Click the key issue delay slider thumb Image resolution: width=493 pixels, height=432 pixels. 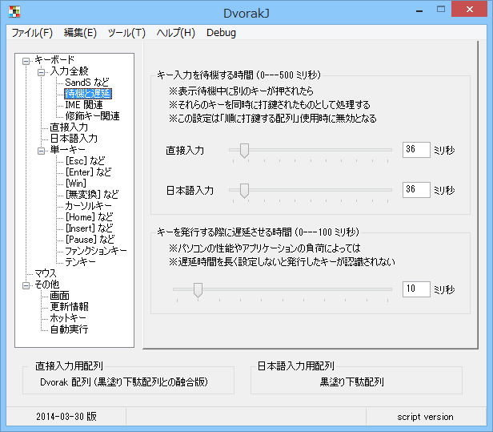click(x=198, y=290)
